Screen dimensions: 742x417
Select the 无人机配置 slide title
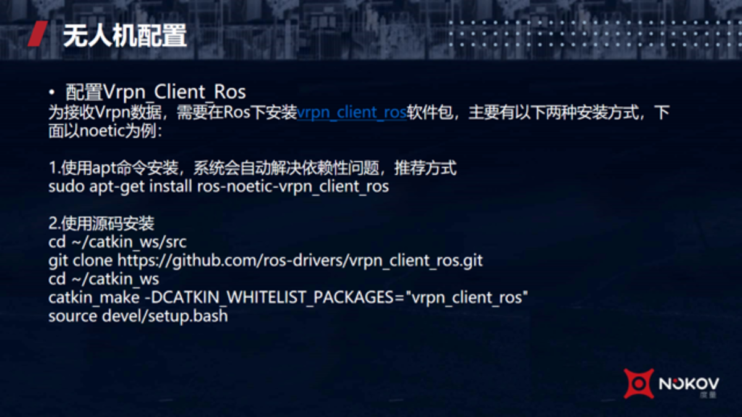click(x=124, y=35)
